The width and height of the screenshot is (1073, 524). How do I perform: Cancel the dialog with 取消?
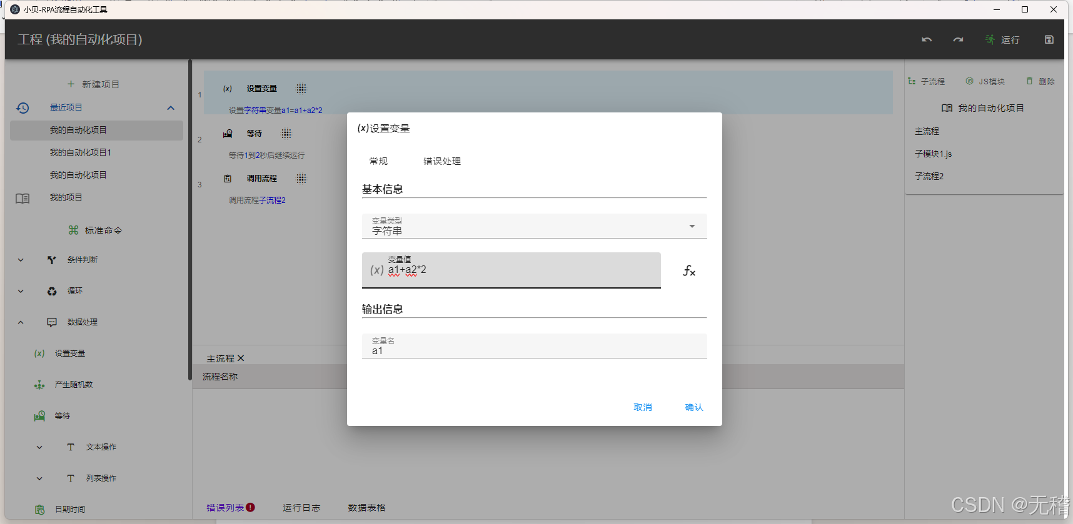coord(643,407)
